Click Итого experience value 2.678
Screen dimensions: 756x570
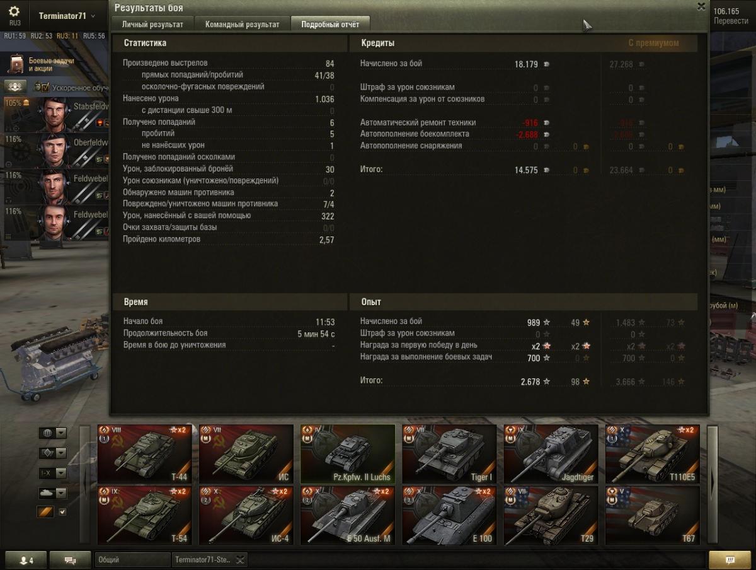pyautogui.click(x=530, y=381)
